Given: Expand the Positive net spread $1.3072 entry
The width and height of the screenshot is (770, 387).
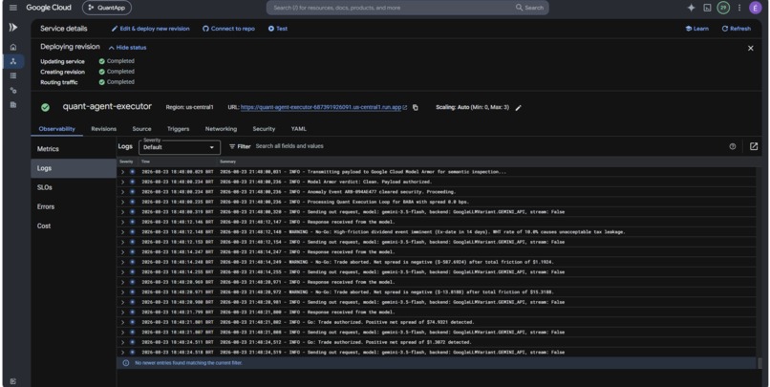Looking at the screenshot, I should [x=123, y=342].
